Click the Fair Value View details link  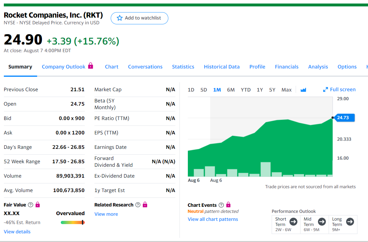tap(17, 232)
